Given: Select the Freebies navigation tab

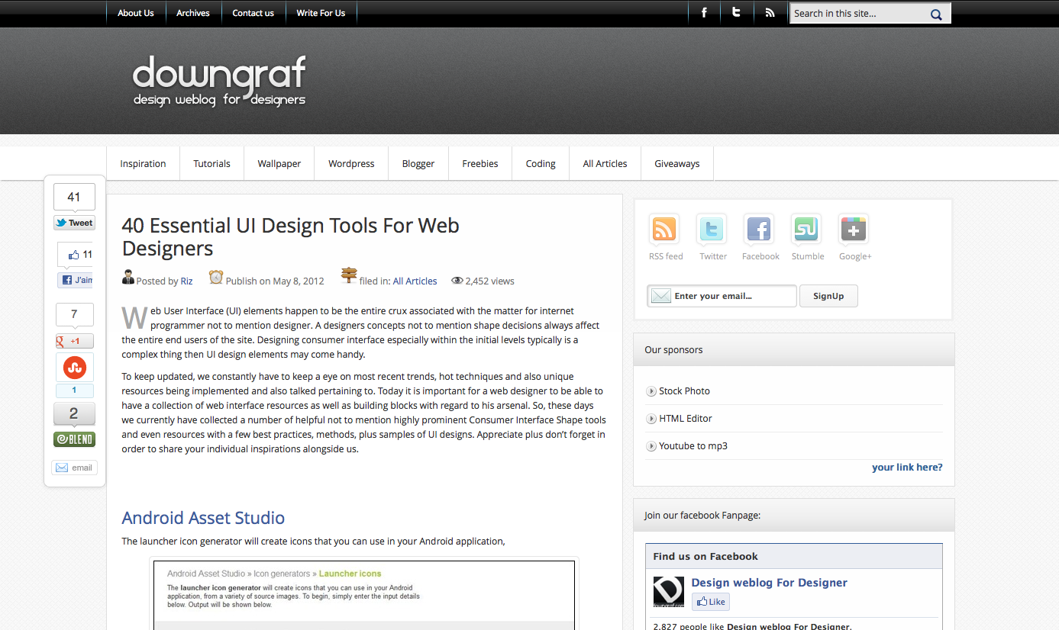Looking at the screenshot, I should click(x=479, y=164).
